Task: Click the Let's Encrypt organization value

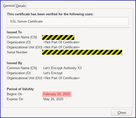Action: 53,73
